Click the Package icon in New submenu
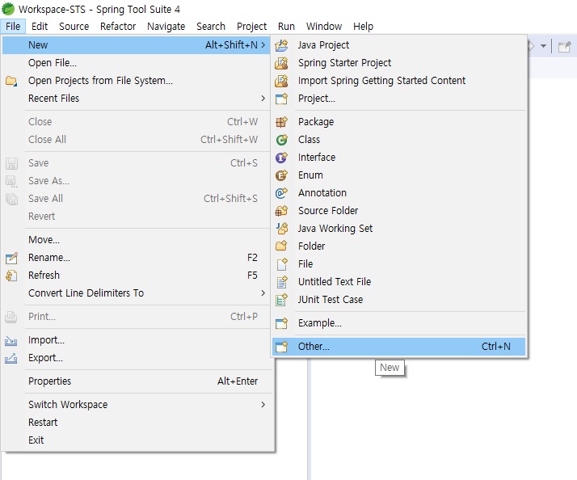This screenshot has height=480, width=577. [281, 122]
